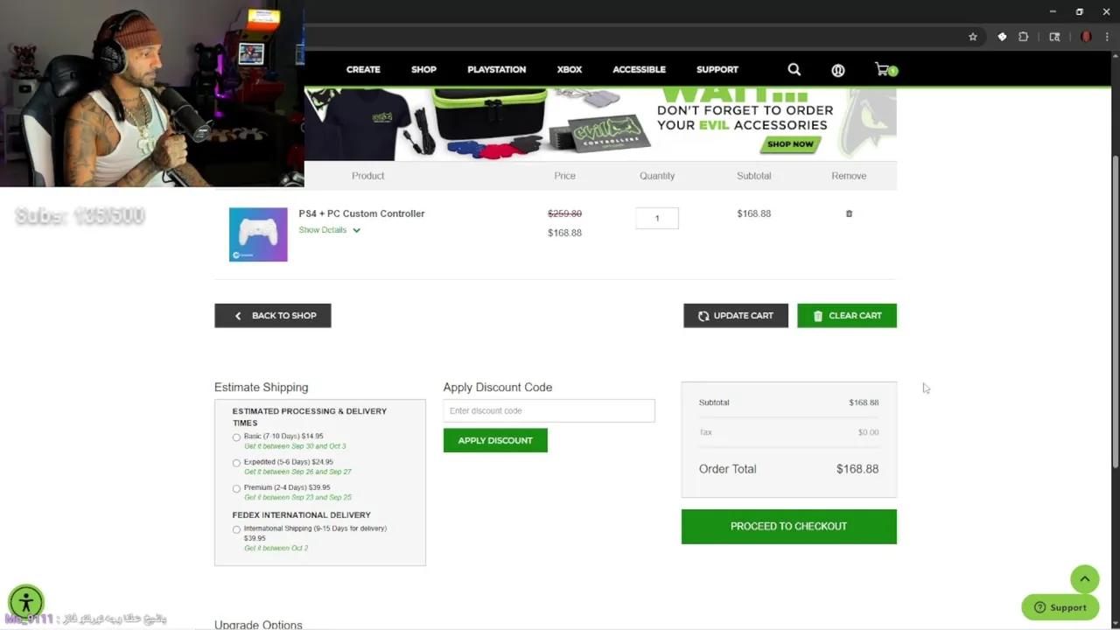Select Basic (7-10 Days) $14.95 shipping
The height and width of the screenshot is (630, 1120).
click(236, 437)
